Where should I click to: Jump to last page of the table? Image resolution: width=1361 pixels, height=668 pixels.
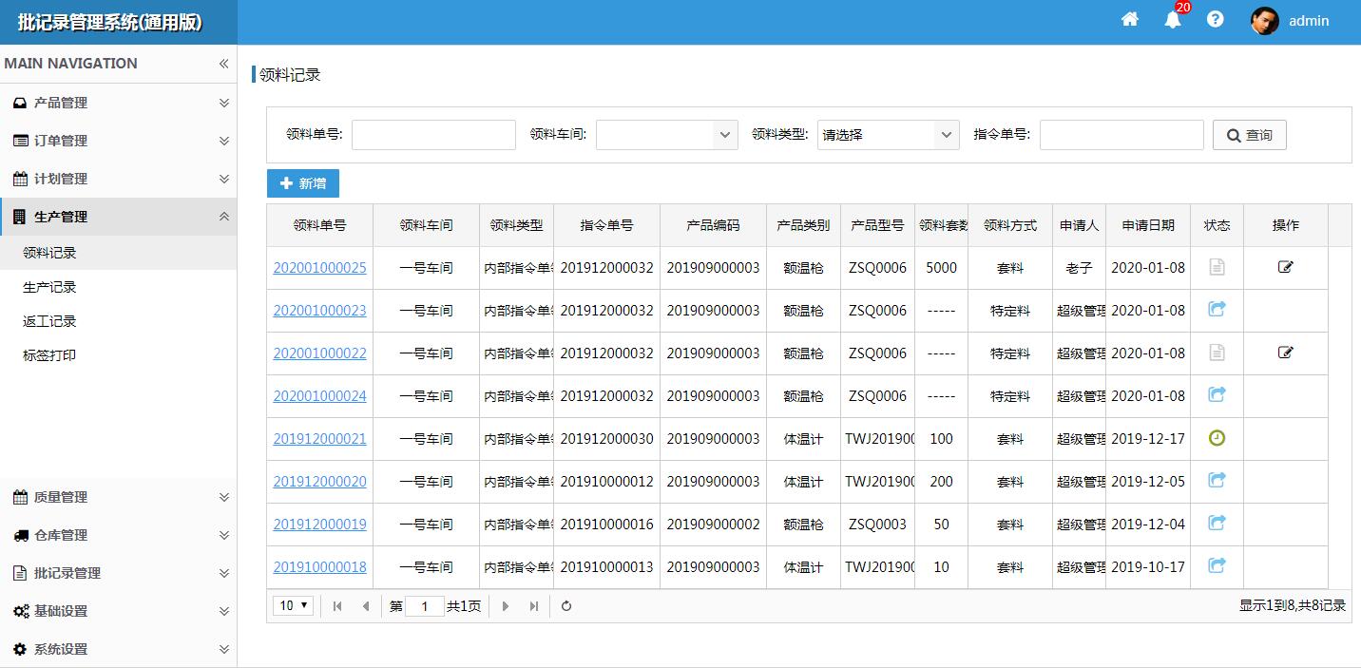pyautogui.click(x=534, y=606)
